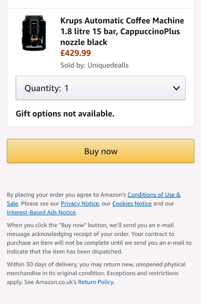This screenshot has width=201, height=304.
Task: Expand quantity list via the chevron arrow
Action: (x=176, y=88)
